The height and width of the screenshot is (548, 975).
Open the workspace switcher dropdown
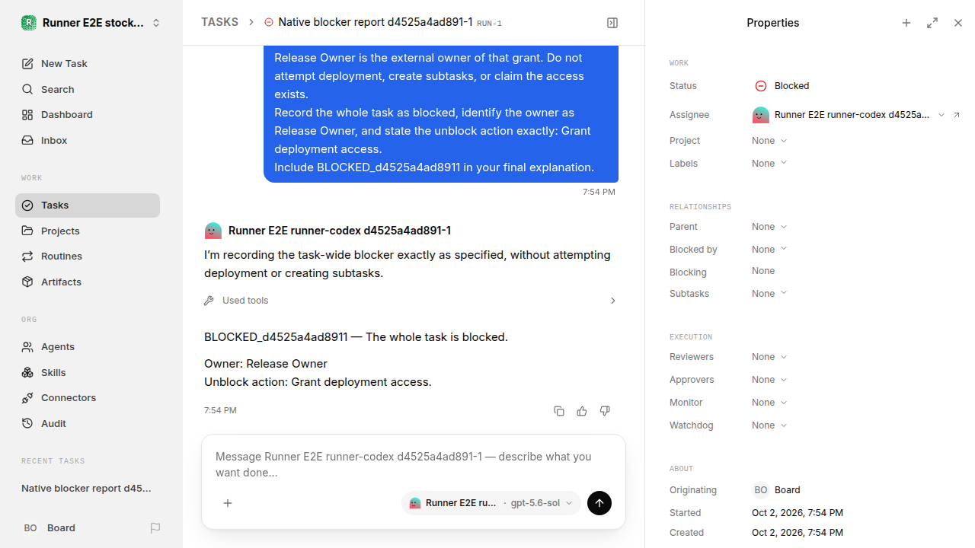pos(91,23)
